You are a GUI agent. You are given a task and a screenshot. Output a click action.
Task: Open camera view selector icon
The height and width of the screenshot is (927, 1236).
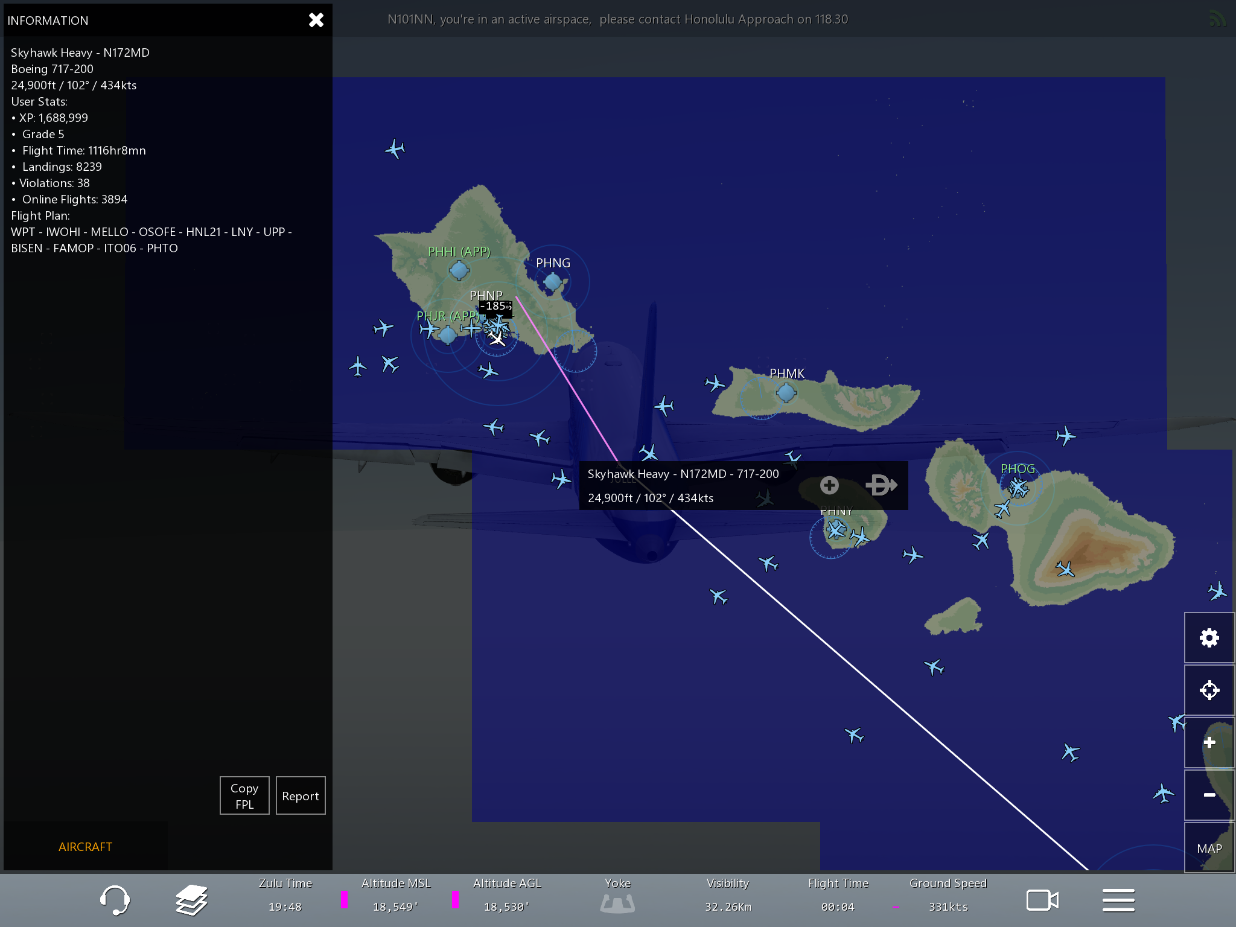[1042, 900]
